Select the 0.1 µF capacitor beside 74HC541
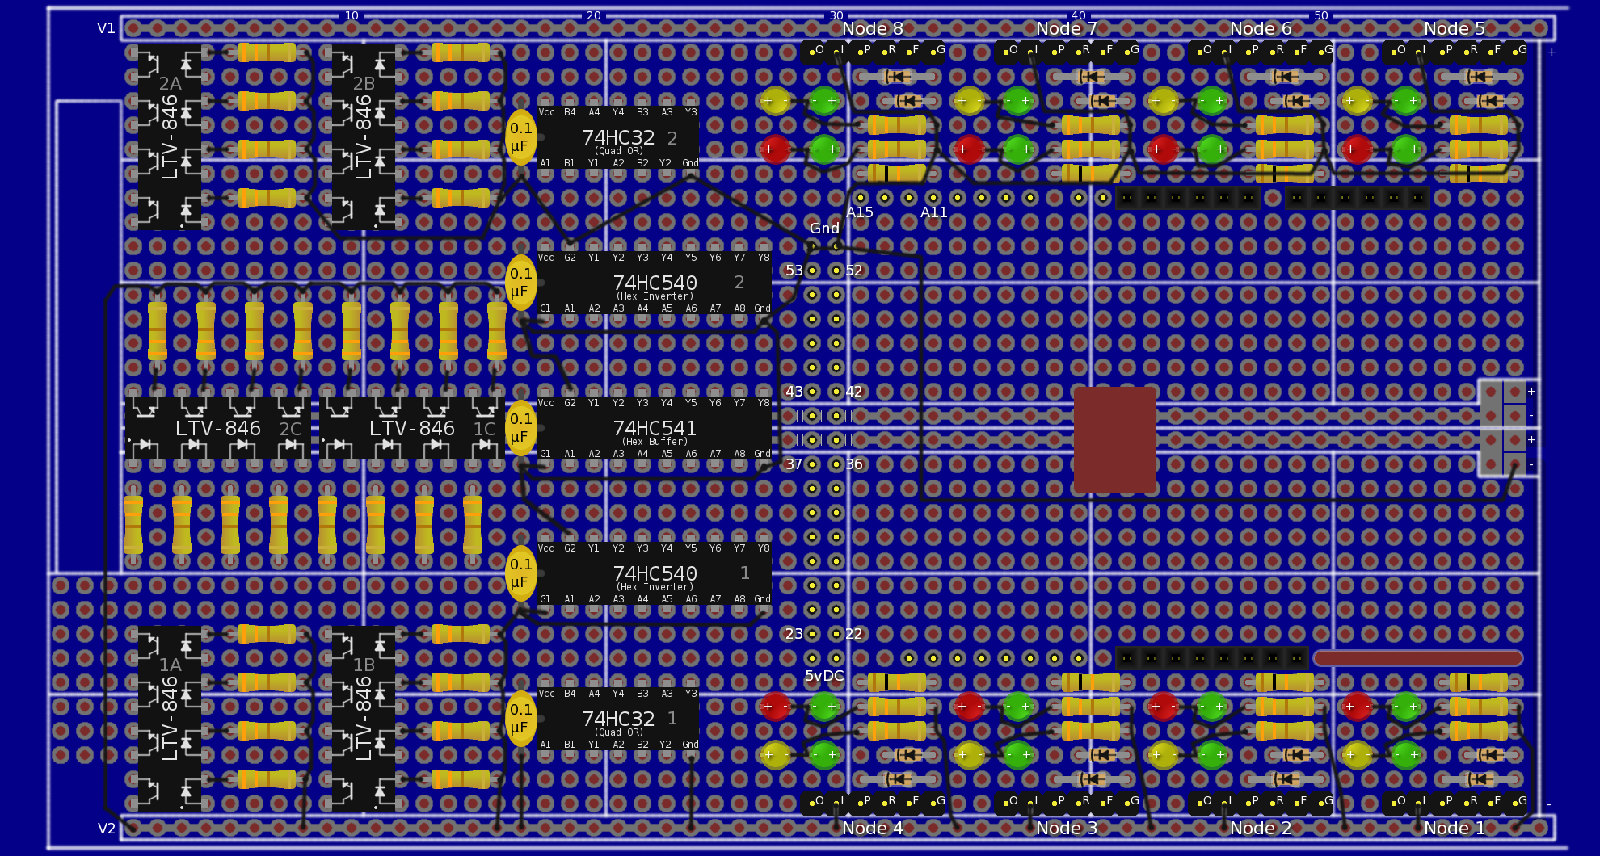This screenshot has height=856, width=1600. point(520,428)
